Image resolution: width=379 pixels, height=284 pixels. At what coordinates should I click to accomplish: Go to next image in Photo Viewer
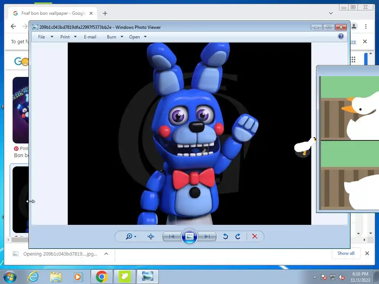[x=207, y=236]
